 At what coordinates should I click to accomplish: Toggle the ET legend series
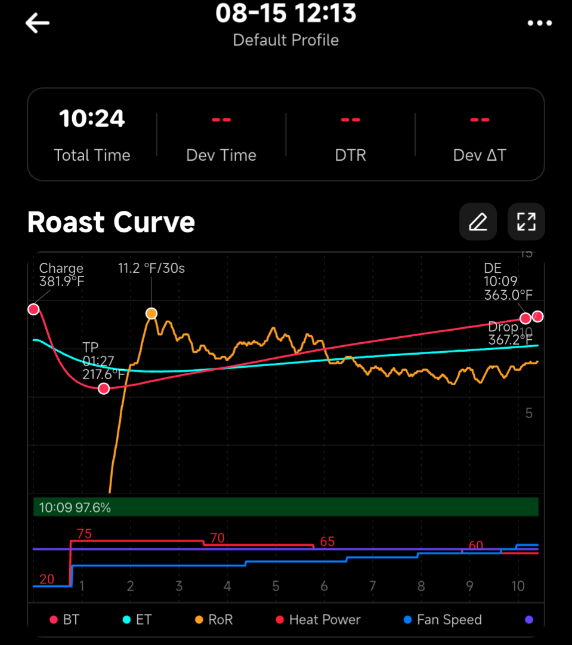(x=137, y=619)
